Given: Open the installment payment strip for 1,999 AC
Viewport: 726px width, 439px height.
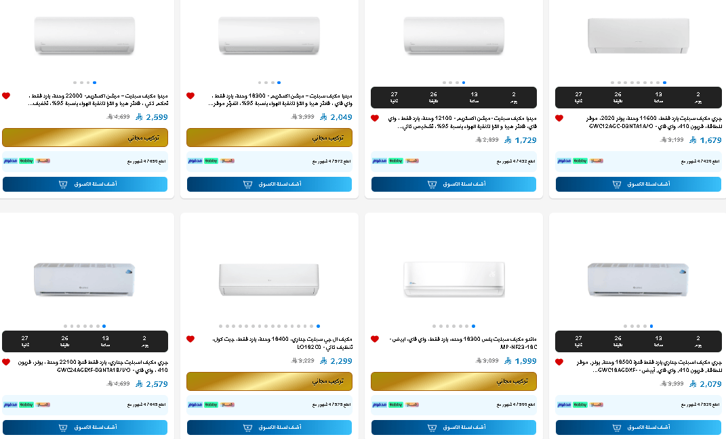Looking at the screenshot, I should click(x=453, y=404).
